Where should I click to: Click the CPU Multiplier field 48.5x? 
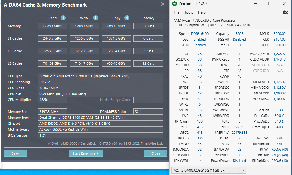click(53, 100)
